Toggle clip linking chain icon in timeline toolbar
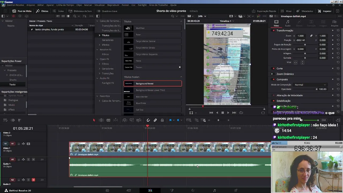 coord(155,120)
